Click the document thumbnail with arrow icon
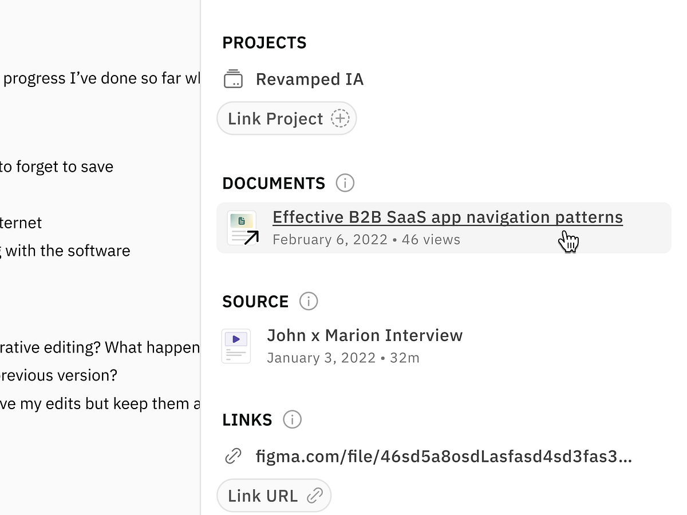 click(x=243, y=228)
